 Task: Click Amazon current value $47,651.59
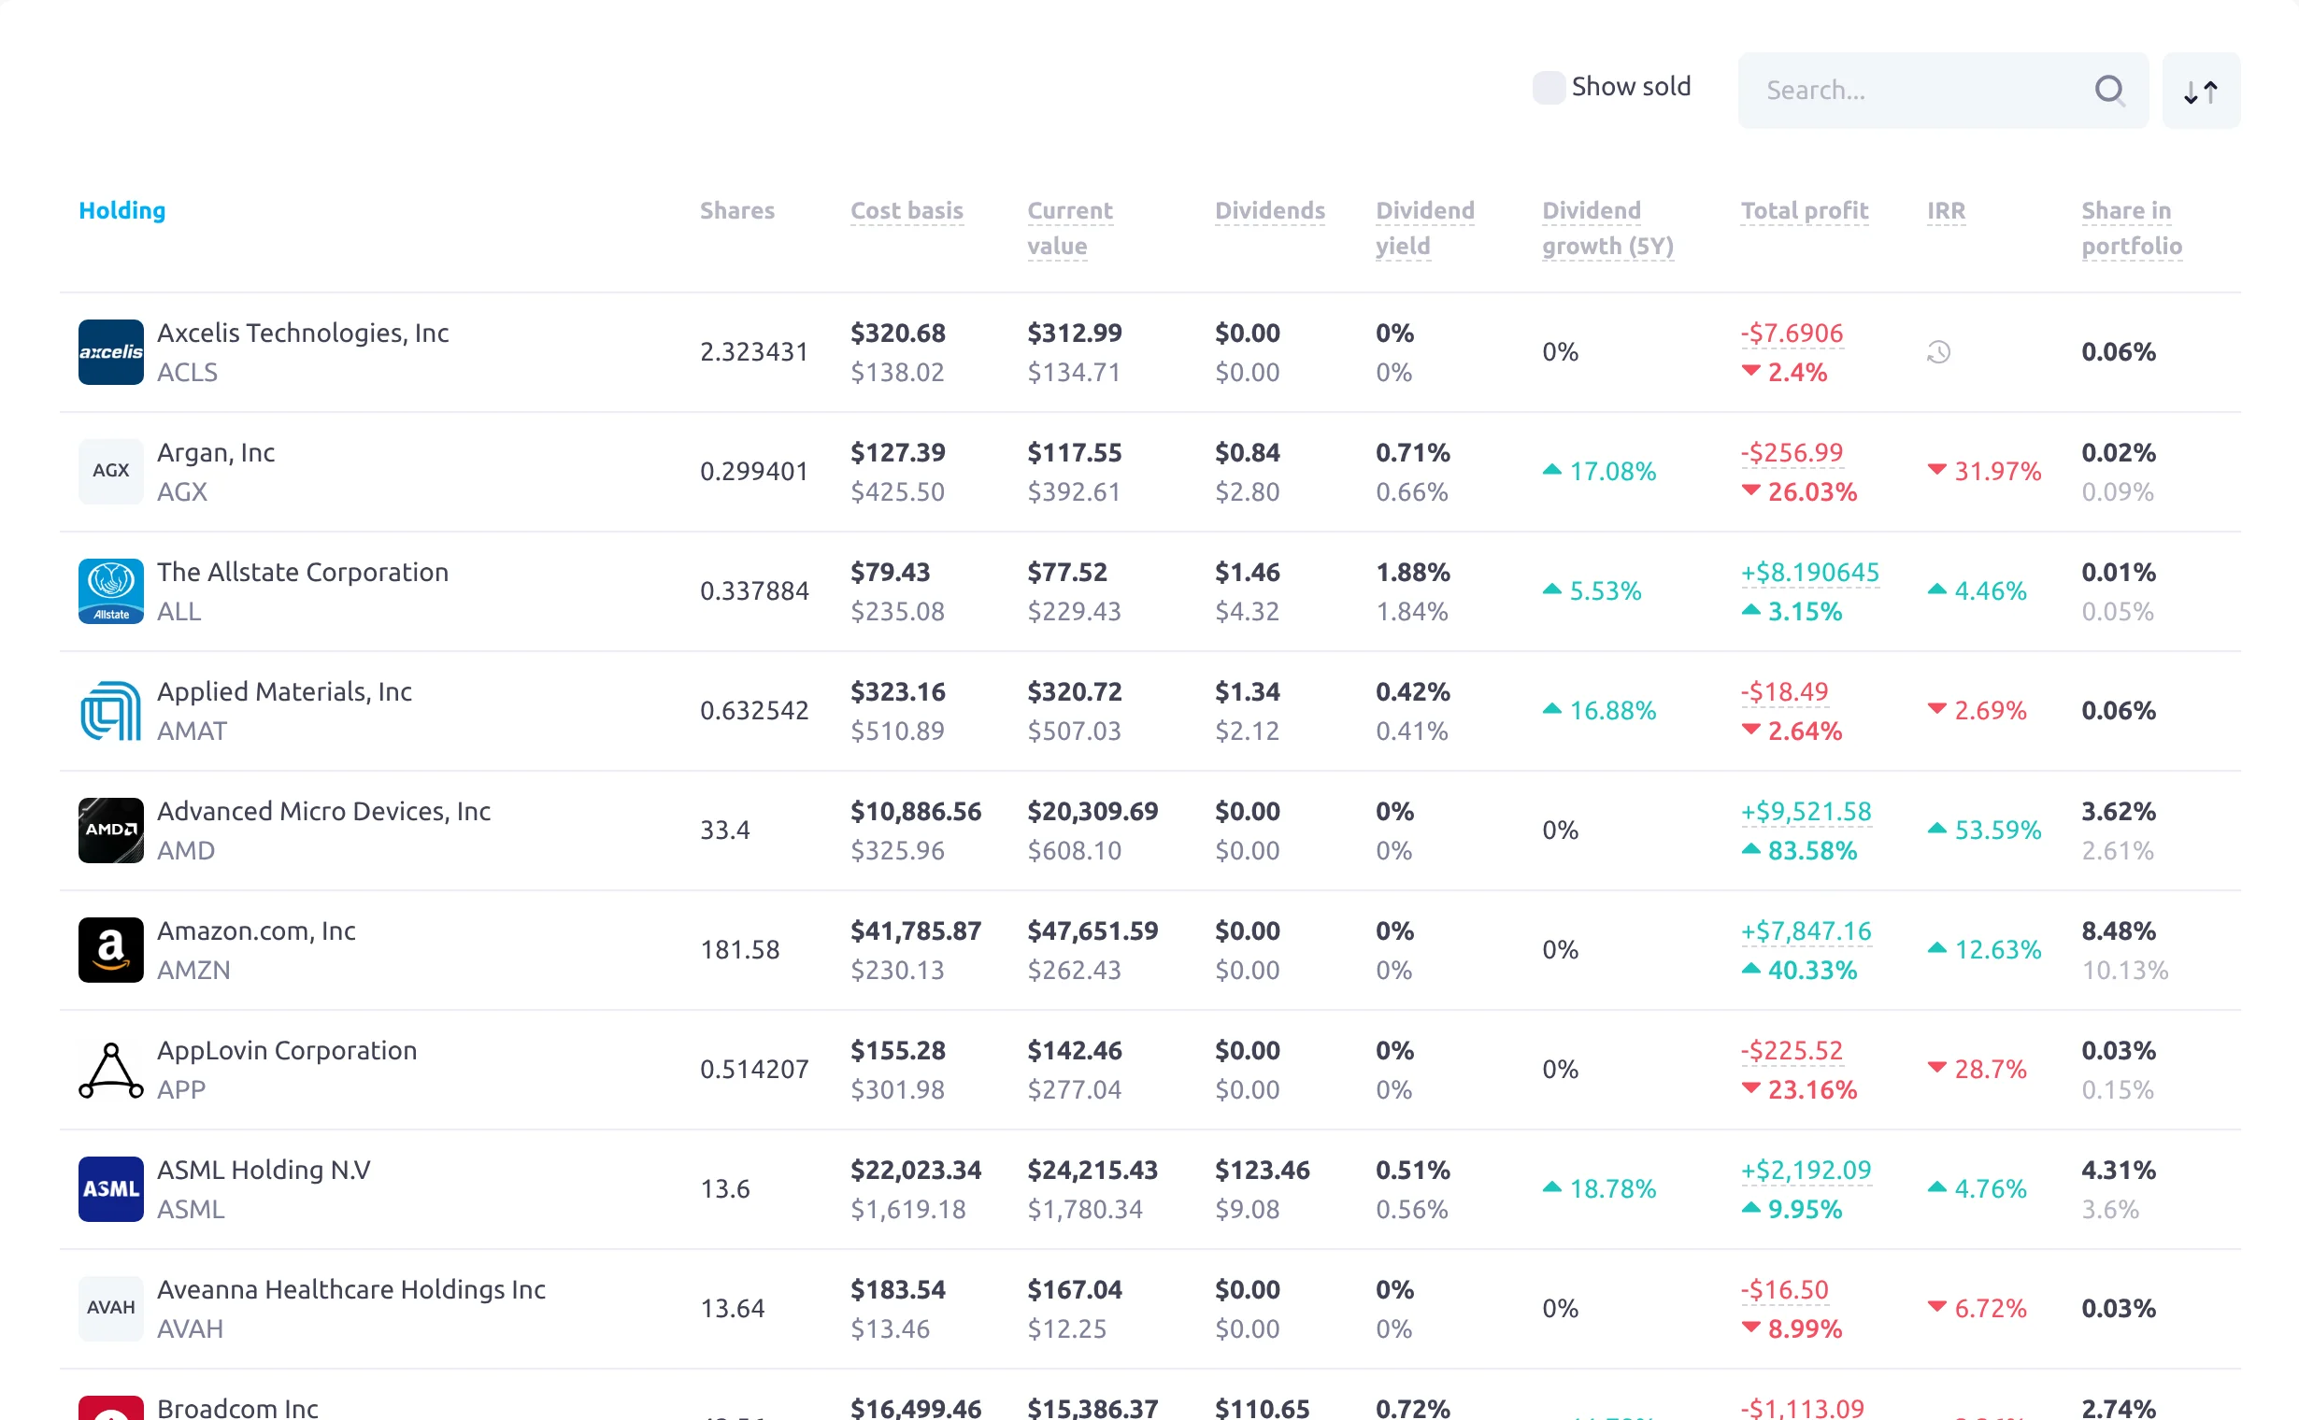[x=1092, y=930]
